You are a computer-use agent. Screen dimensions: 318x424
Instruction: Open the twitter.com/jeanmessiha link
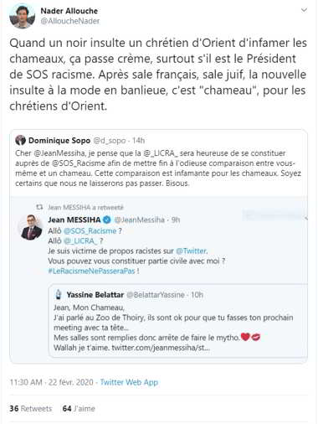(161, 348)
